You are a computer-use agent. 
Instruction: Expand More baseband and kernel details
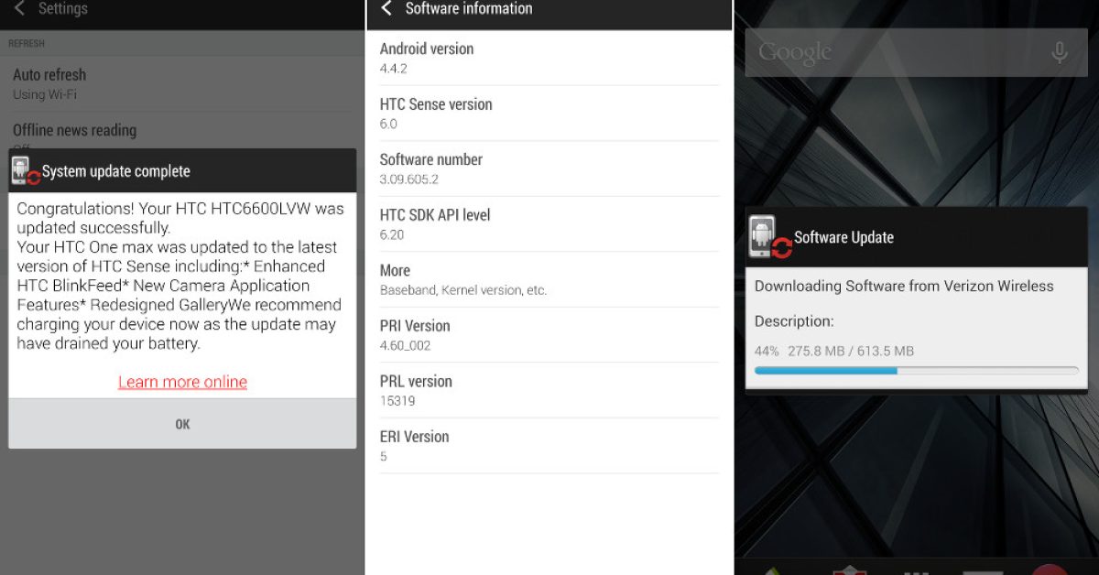549,279
